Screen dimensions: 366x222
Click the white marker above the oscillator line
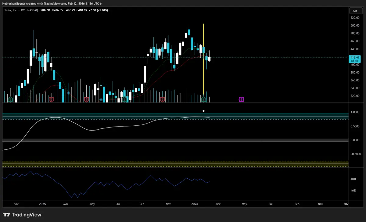(204, 111)
